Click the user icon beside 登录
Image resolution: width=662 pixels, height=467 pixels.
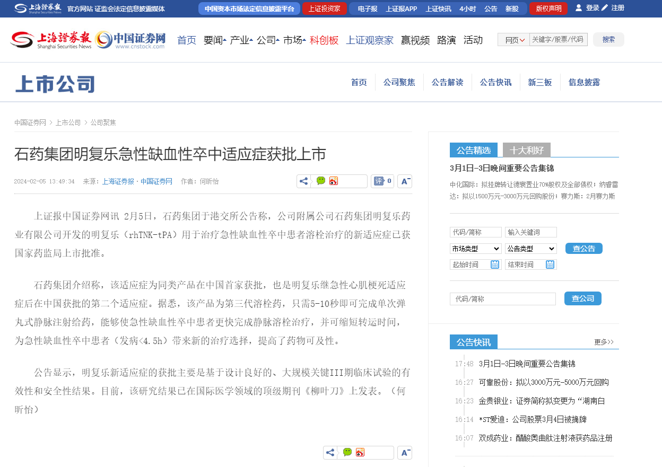point(578,8)
